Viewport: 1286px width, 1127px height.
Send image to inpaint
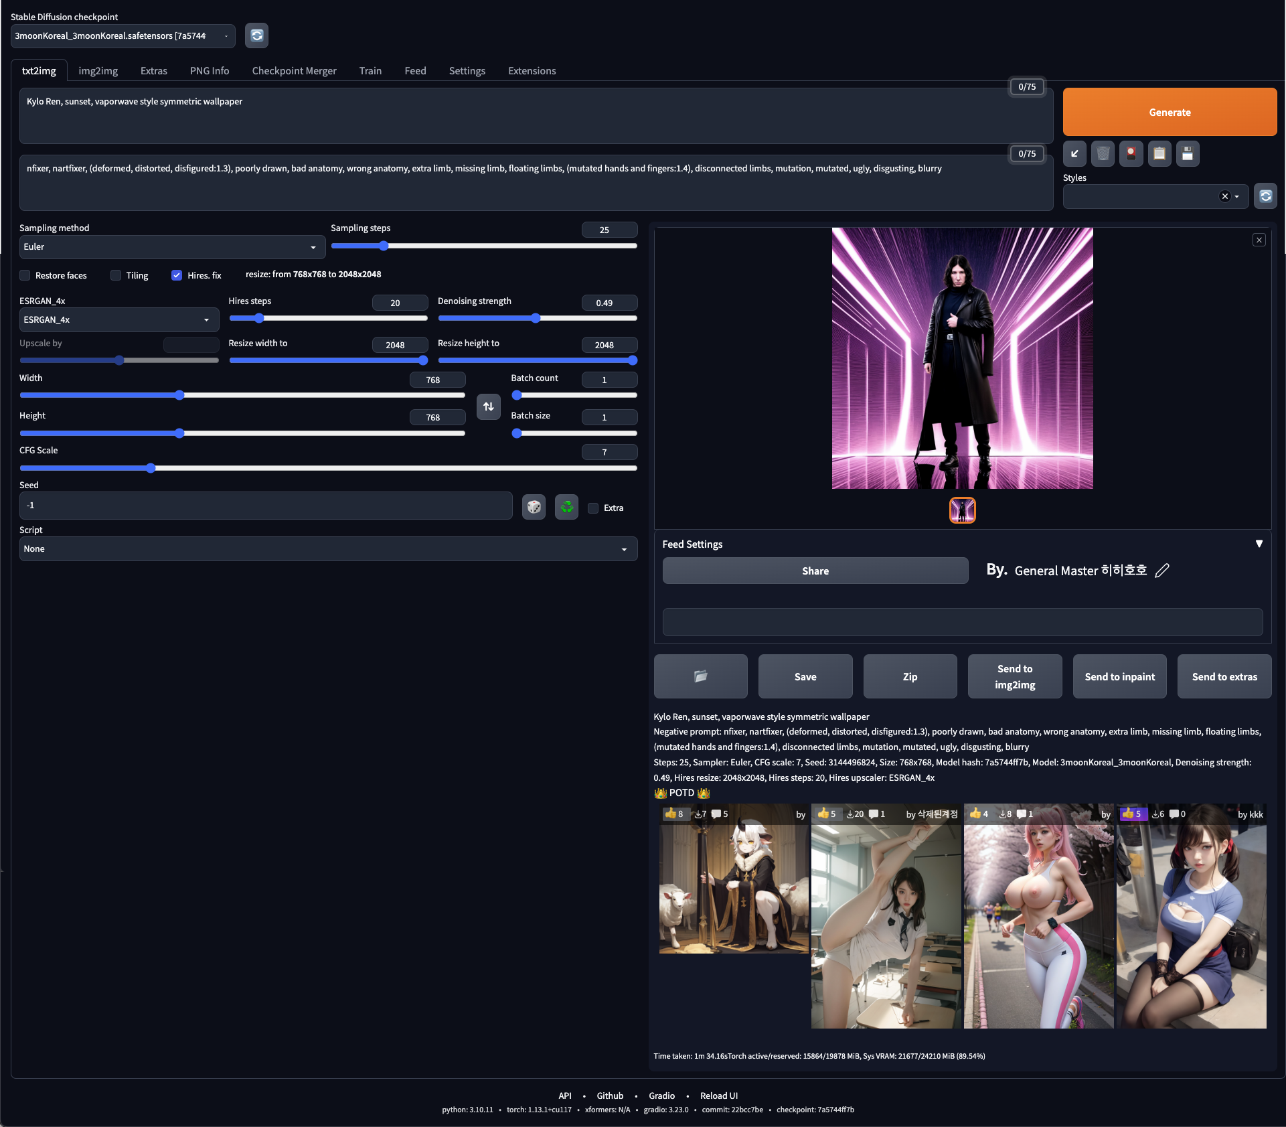pyautogui.click(x=1119, y=676)
